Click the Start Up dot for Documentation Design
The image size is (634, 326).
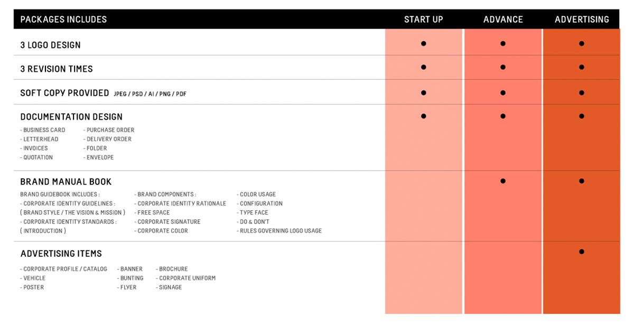pos(424,116)
